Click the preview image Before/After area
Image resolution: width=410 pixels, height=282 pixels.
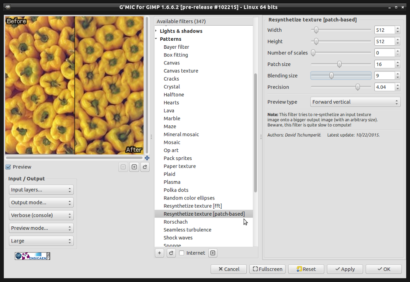74,85
